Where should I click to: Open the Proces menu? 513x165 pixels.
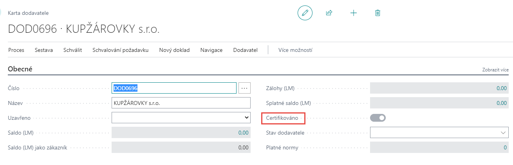click(16, 50)
